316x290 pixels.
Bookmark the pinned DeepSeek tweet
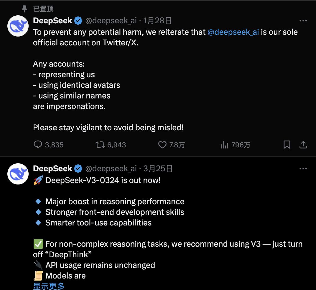287,145
